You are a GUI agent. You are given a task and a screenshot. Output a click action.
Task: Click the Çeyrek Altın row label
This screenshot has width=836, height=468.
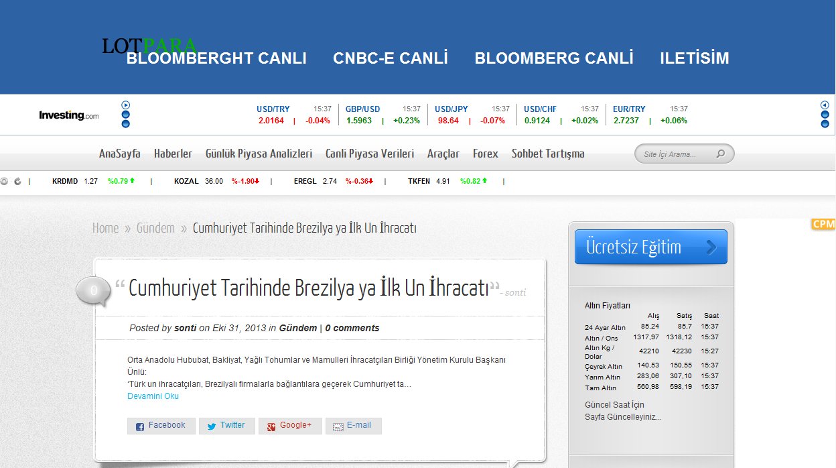[604, 366]
